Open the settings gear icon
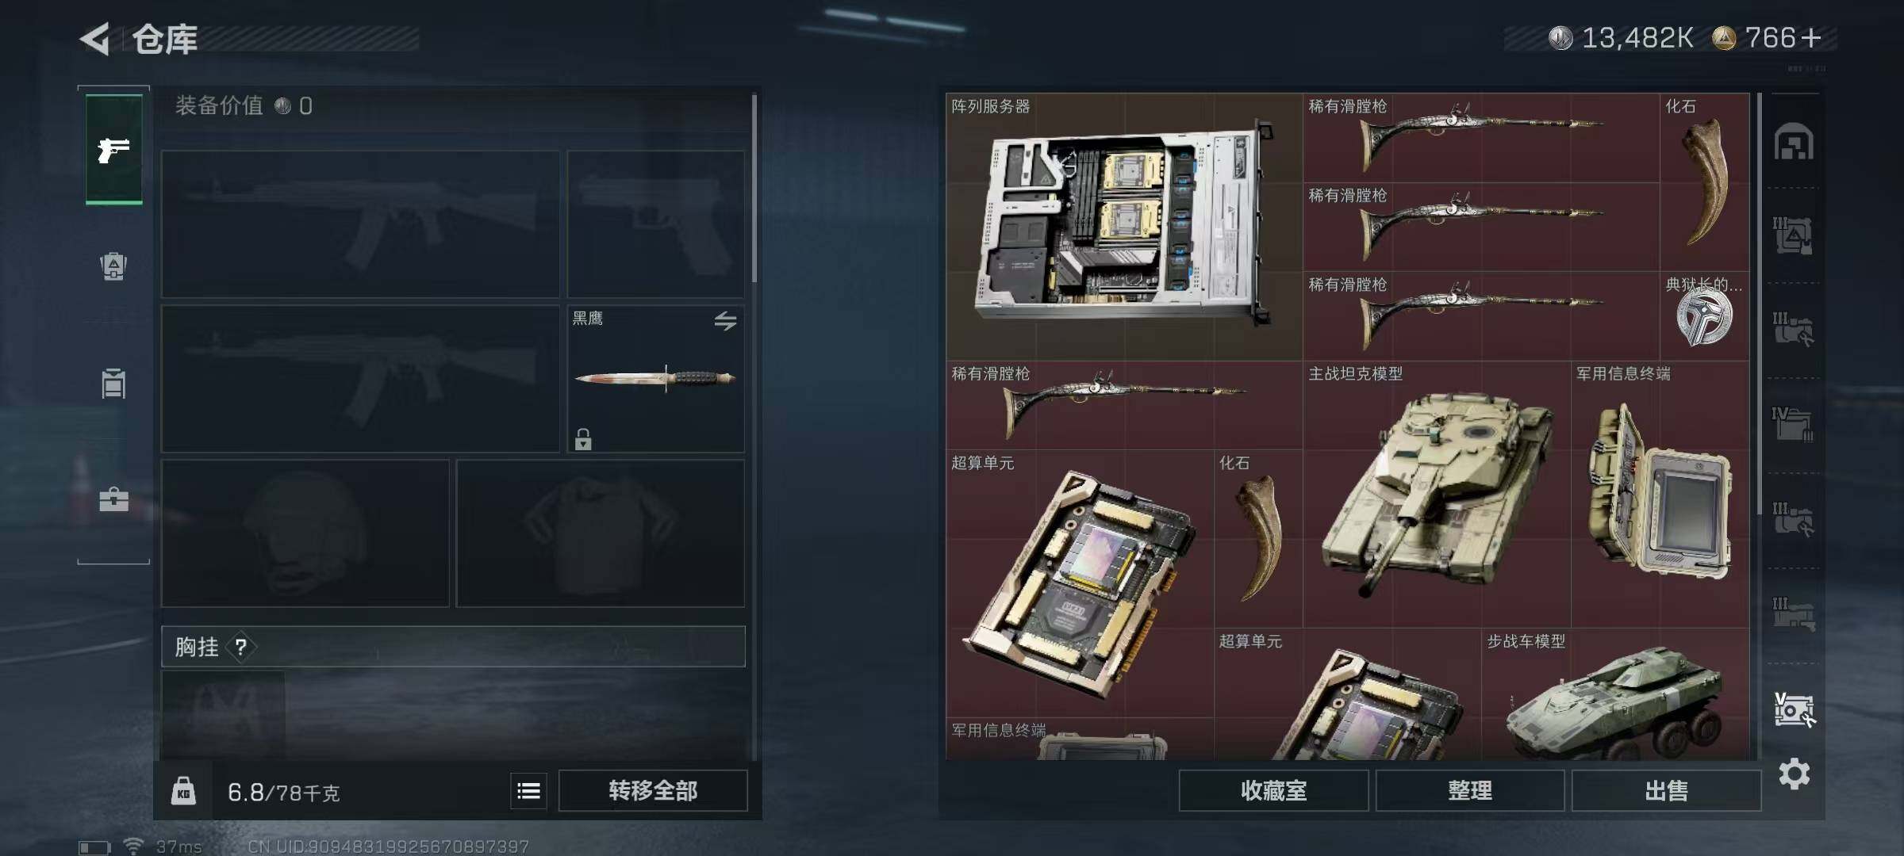Screen dimensions: 1904x856 click(1794, 774)
